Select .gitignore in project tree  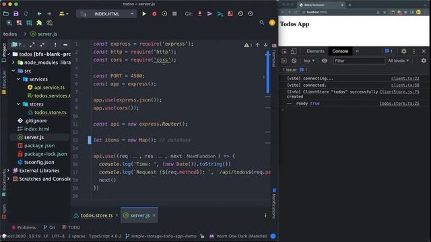[36, 121]
